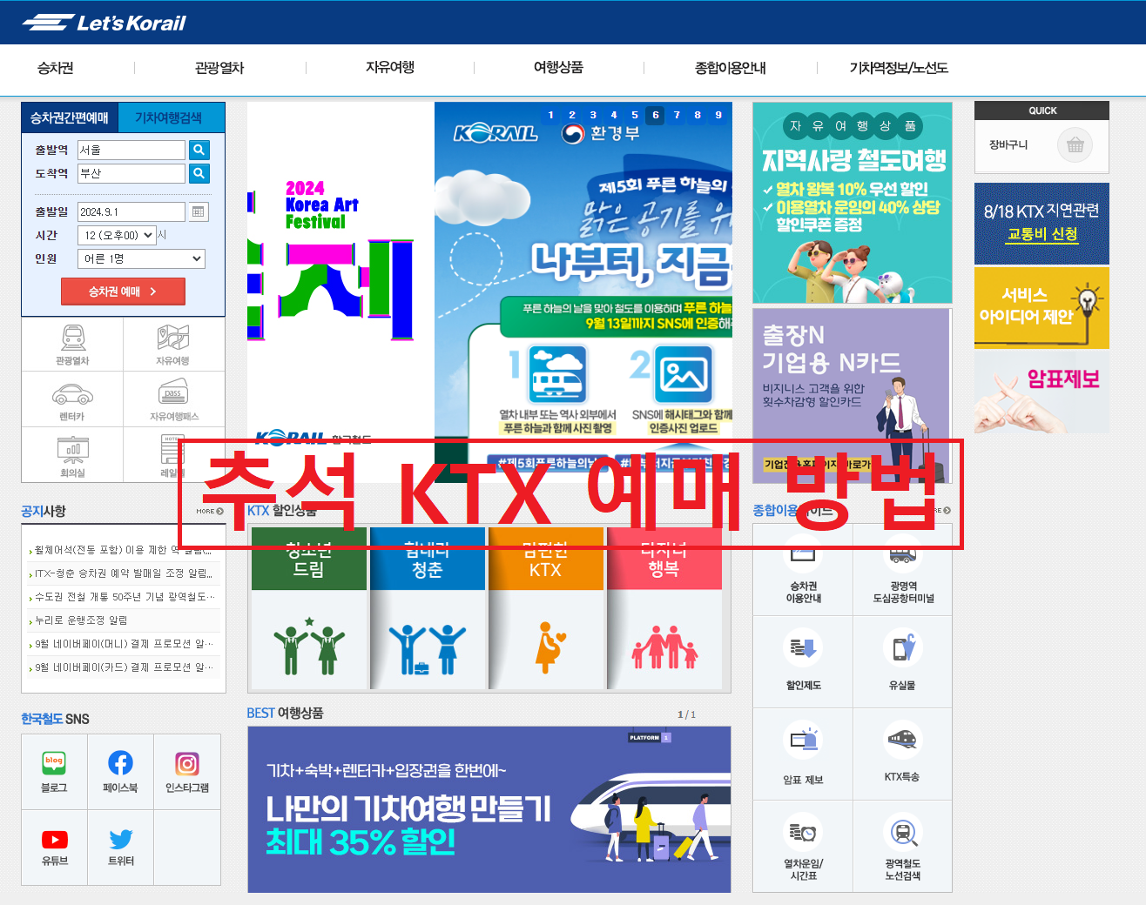This screenshot has width=1146, height=905.
Task: Open the 유튜브 YouTube icon
Action: (54, 839)
